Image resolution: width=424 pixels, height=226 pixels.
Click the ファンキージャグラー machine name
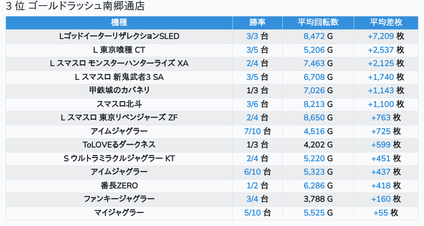pyautogui.click(x=119, y=199)
